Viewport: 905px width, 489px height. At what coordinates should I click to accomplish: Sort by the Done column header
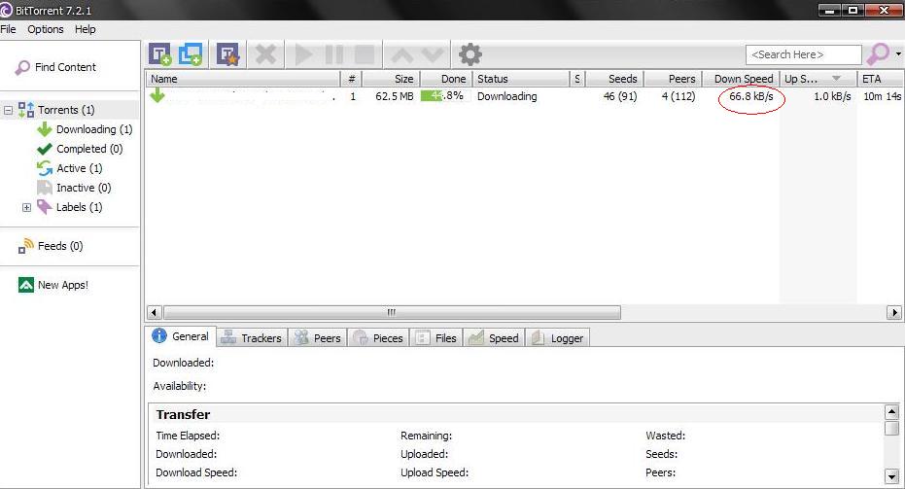[446, 79]
